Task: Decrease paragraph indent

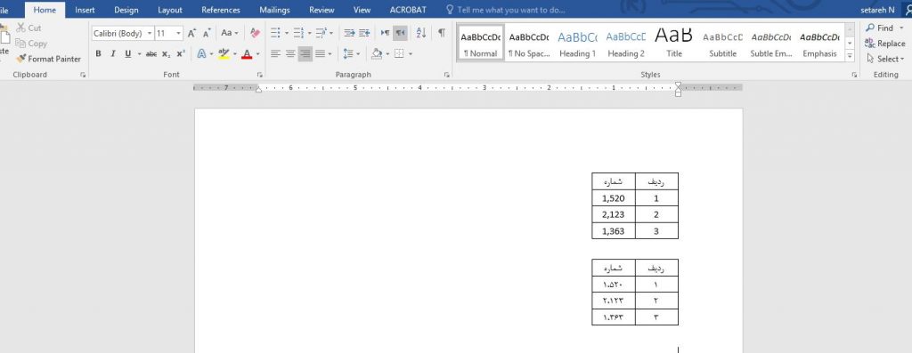Action: (x=349, y=33)
